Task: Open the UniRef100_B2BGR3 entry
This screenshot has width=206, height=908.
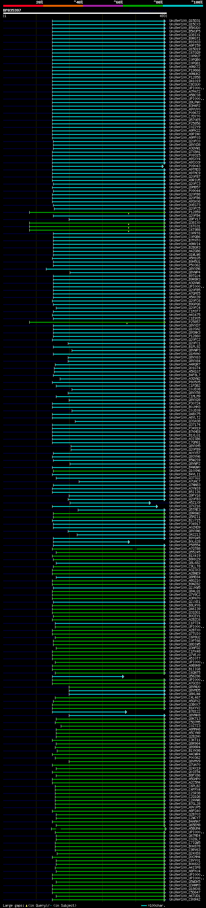Action: point(184,247)
